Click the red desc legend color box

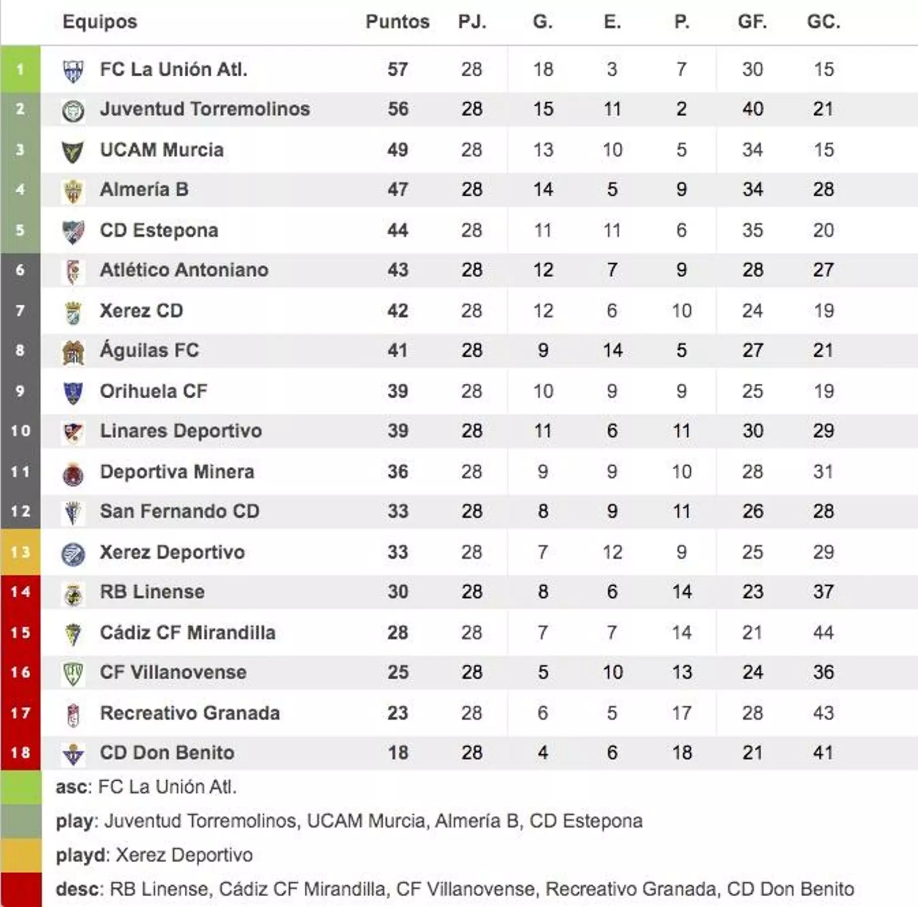pos(21,889)
